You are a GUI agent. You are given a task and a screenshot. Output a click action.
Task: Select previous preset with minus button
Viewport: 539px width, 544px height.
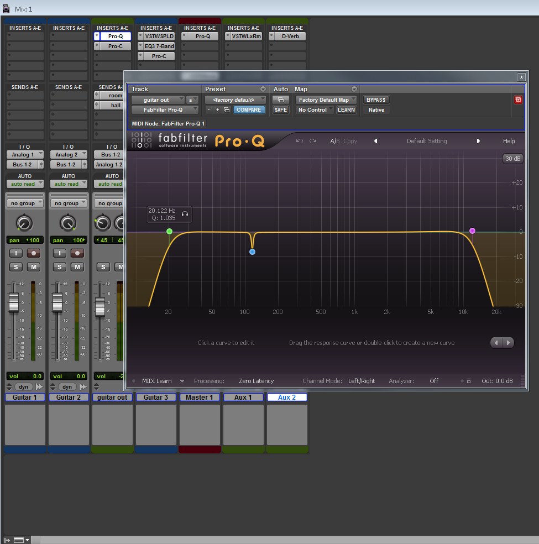point(208,109)
